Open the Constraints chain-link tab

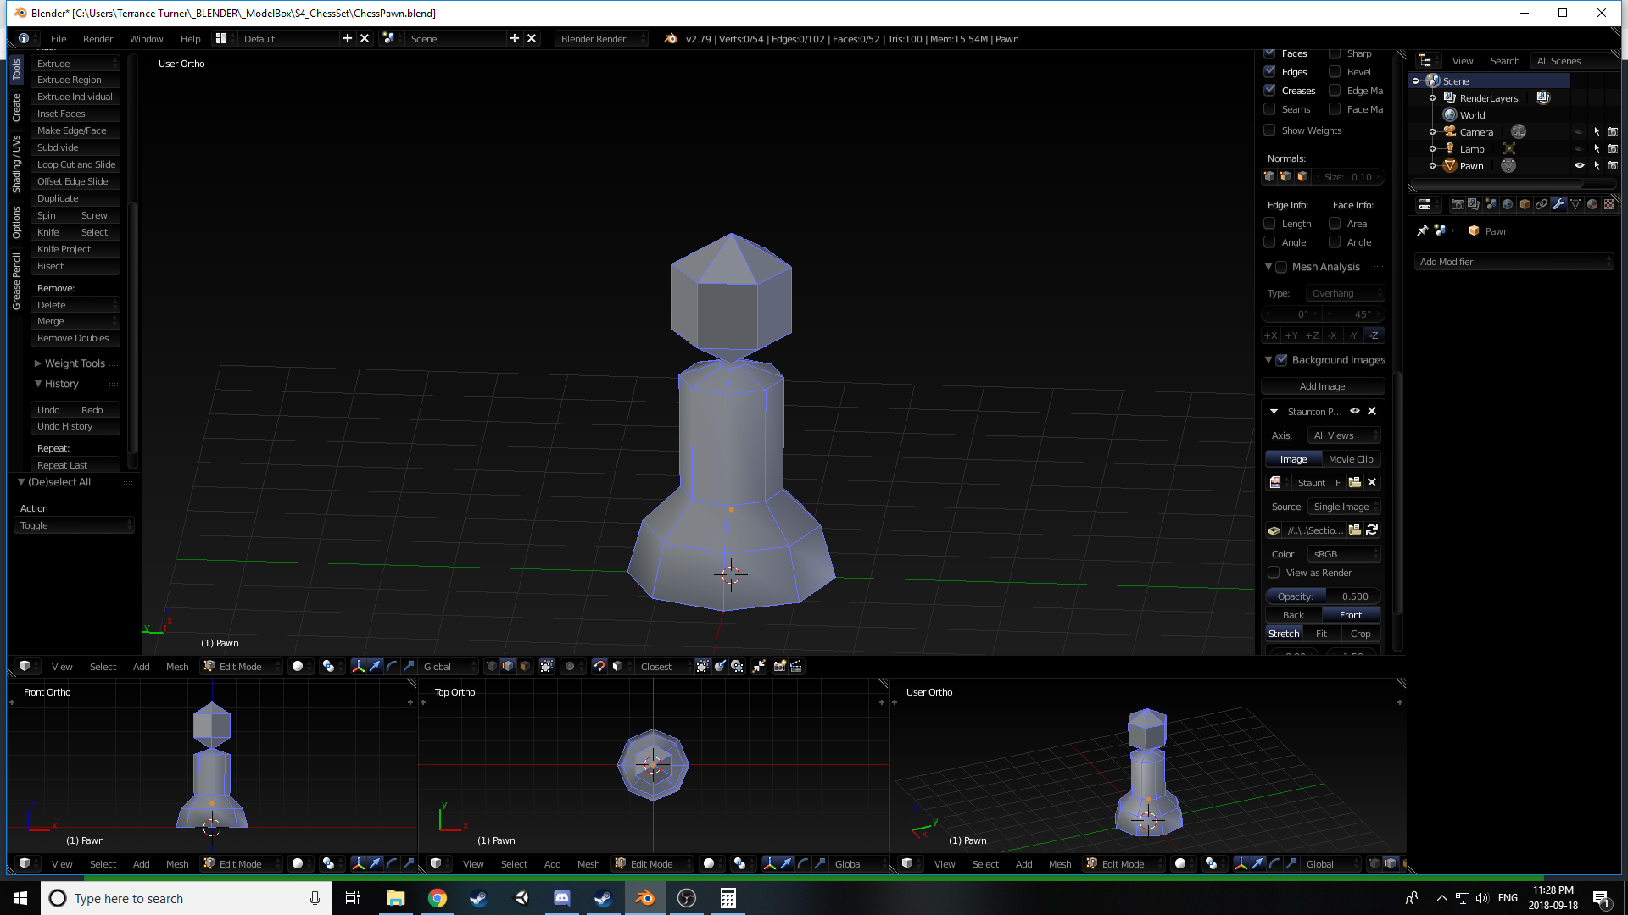[x=1542, y=204]
